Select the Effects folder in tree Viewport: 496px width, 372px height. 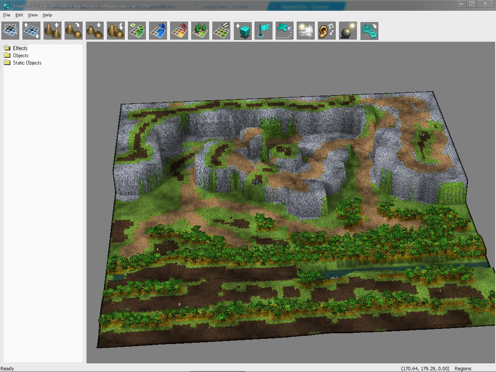pos(20,48)
